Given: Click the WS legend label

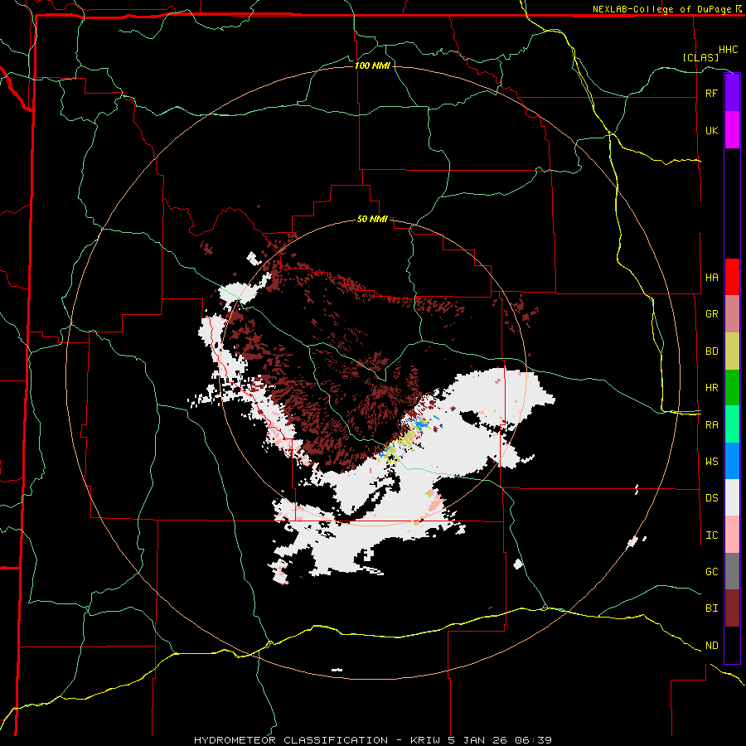Looking at the screenshot, I should click(711, 462).
